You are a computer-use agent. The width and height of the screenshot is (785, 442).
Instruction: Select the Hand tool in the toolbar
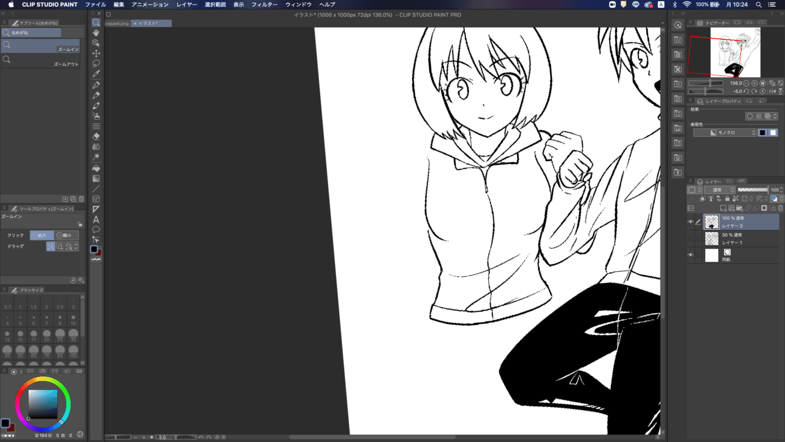tap(96, 32)
